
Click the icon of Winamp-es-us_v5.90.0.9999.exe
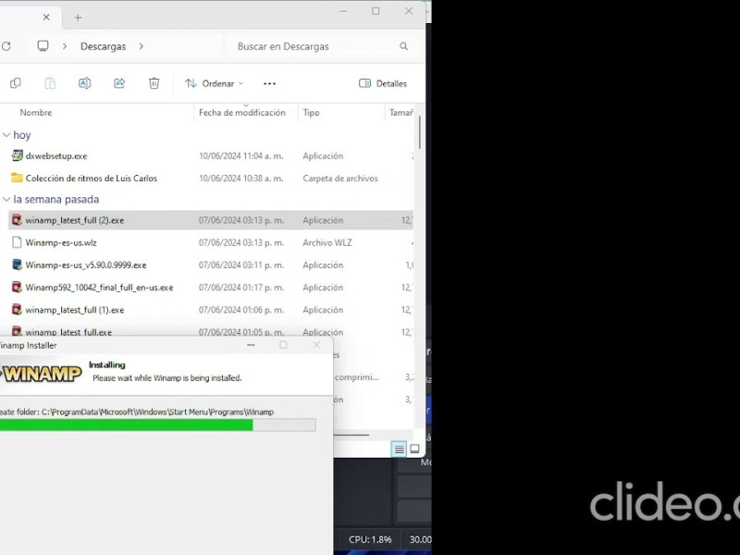tap(17, 265)
